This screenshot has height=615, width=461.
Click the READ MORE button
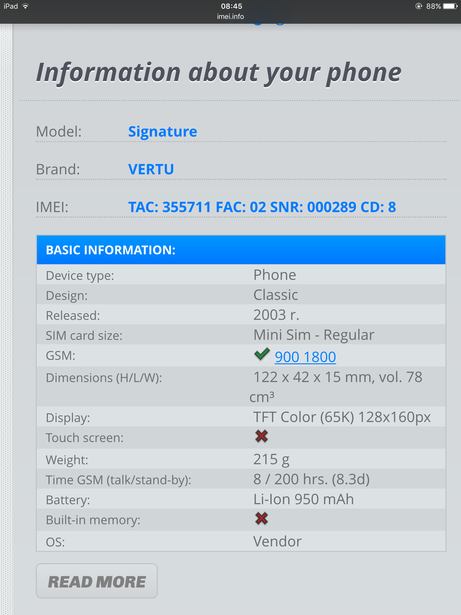(97, 581)
